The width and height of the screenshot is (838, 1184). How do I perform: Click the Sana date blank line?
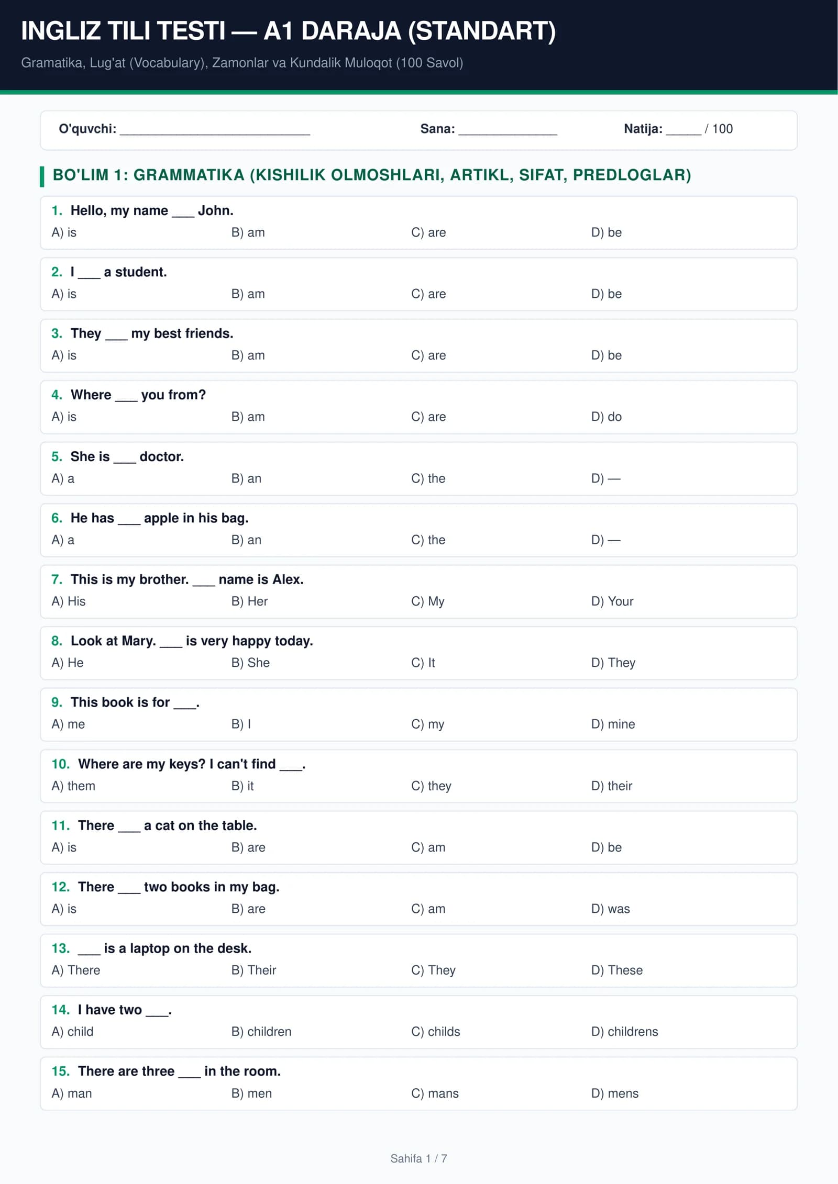(508, 130)
